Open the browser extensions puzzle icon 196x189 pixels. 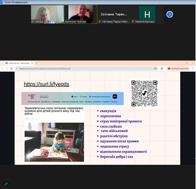(x=162, y=69)
